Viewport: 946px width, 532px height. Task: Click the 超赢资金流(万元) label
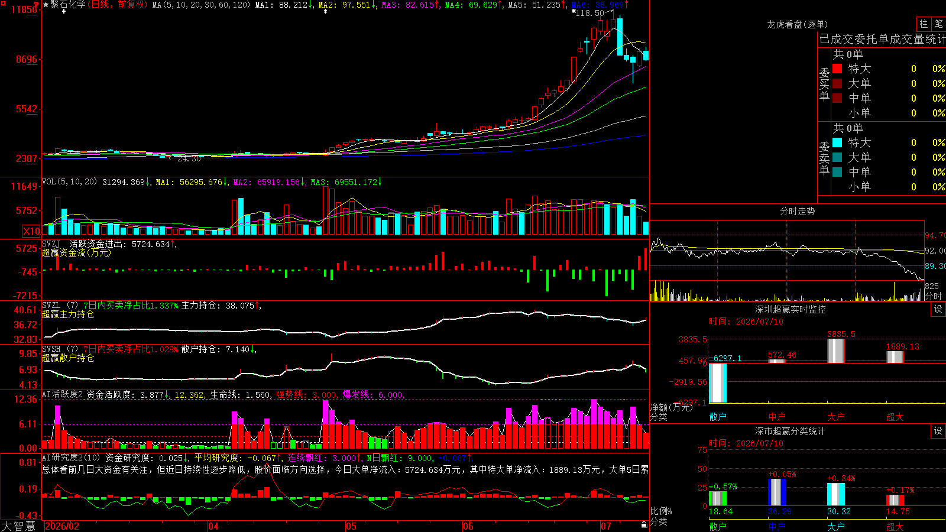coord(76,253)
